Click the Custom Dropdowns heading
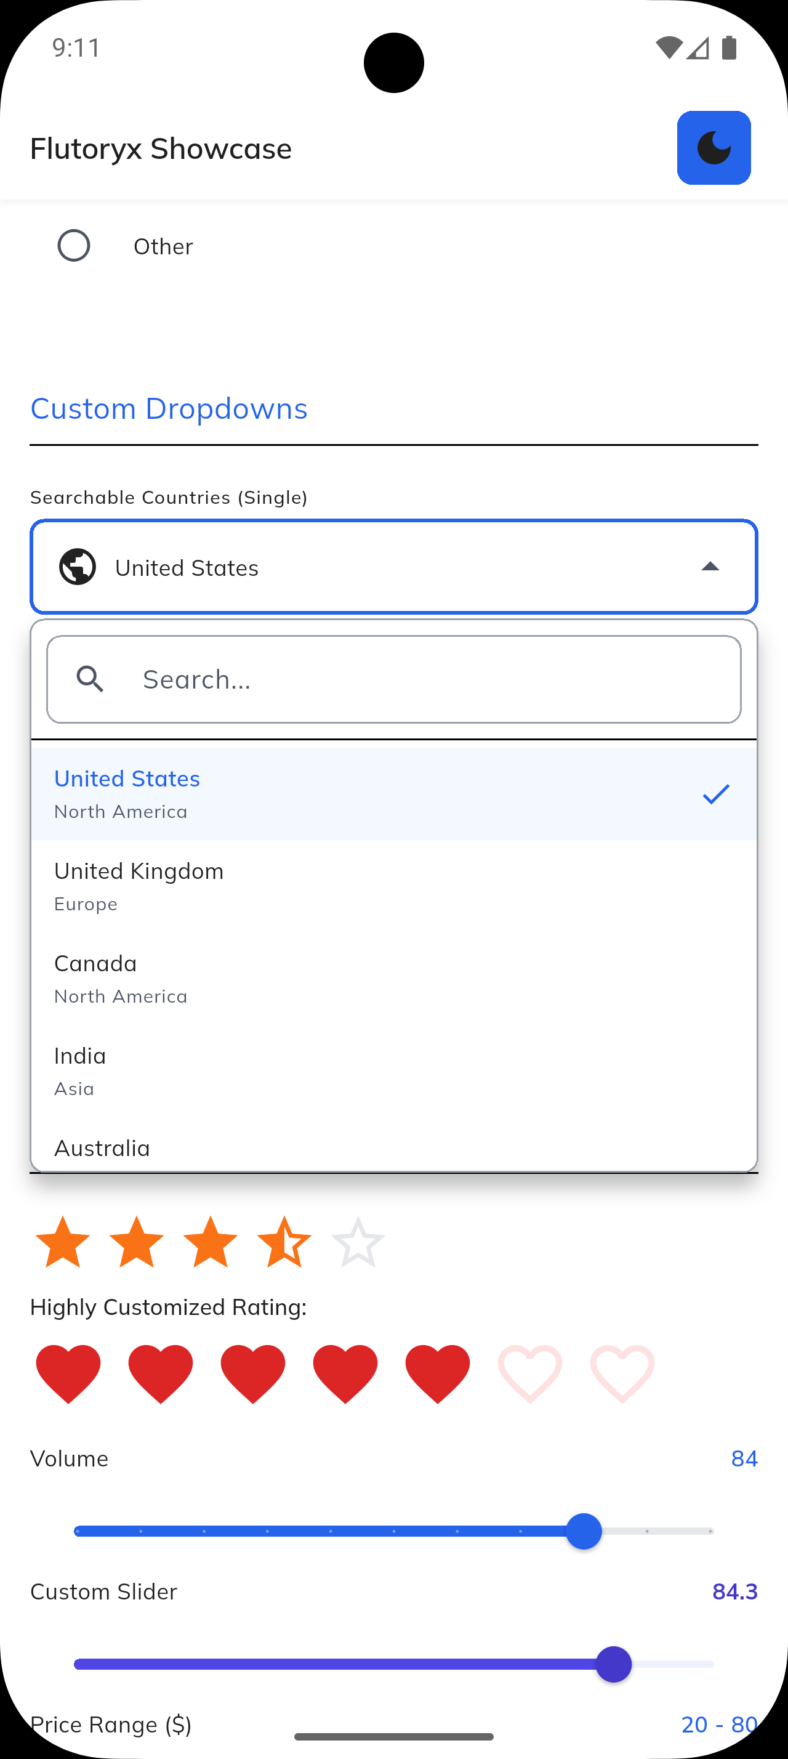Screen dimensions: 788x1759 click(169, 408)
